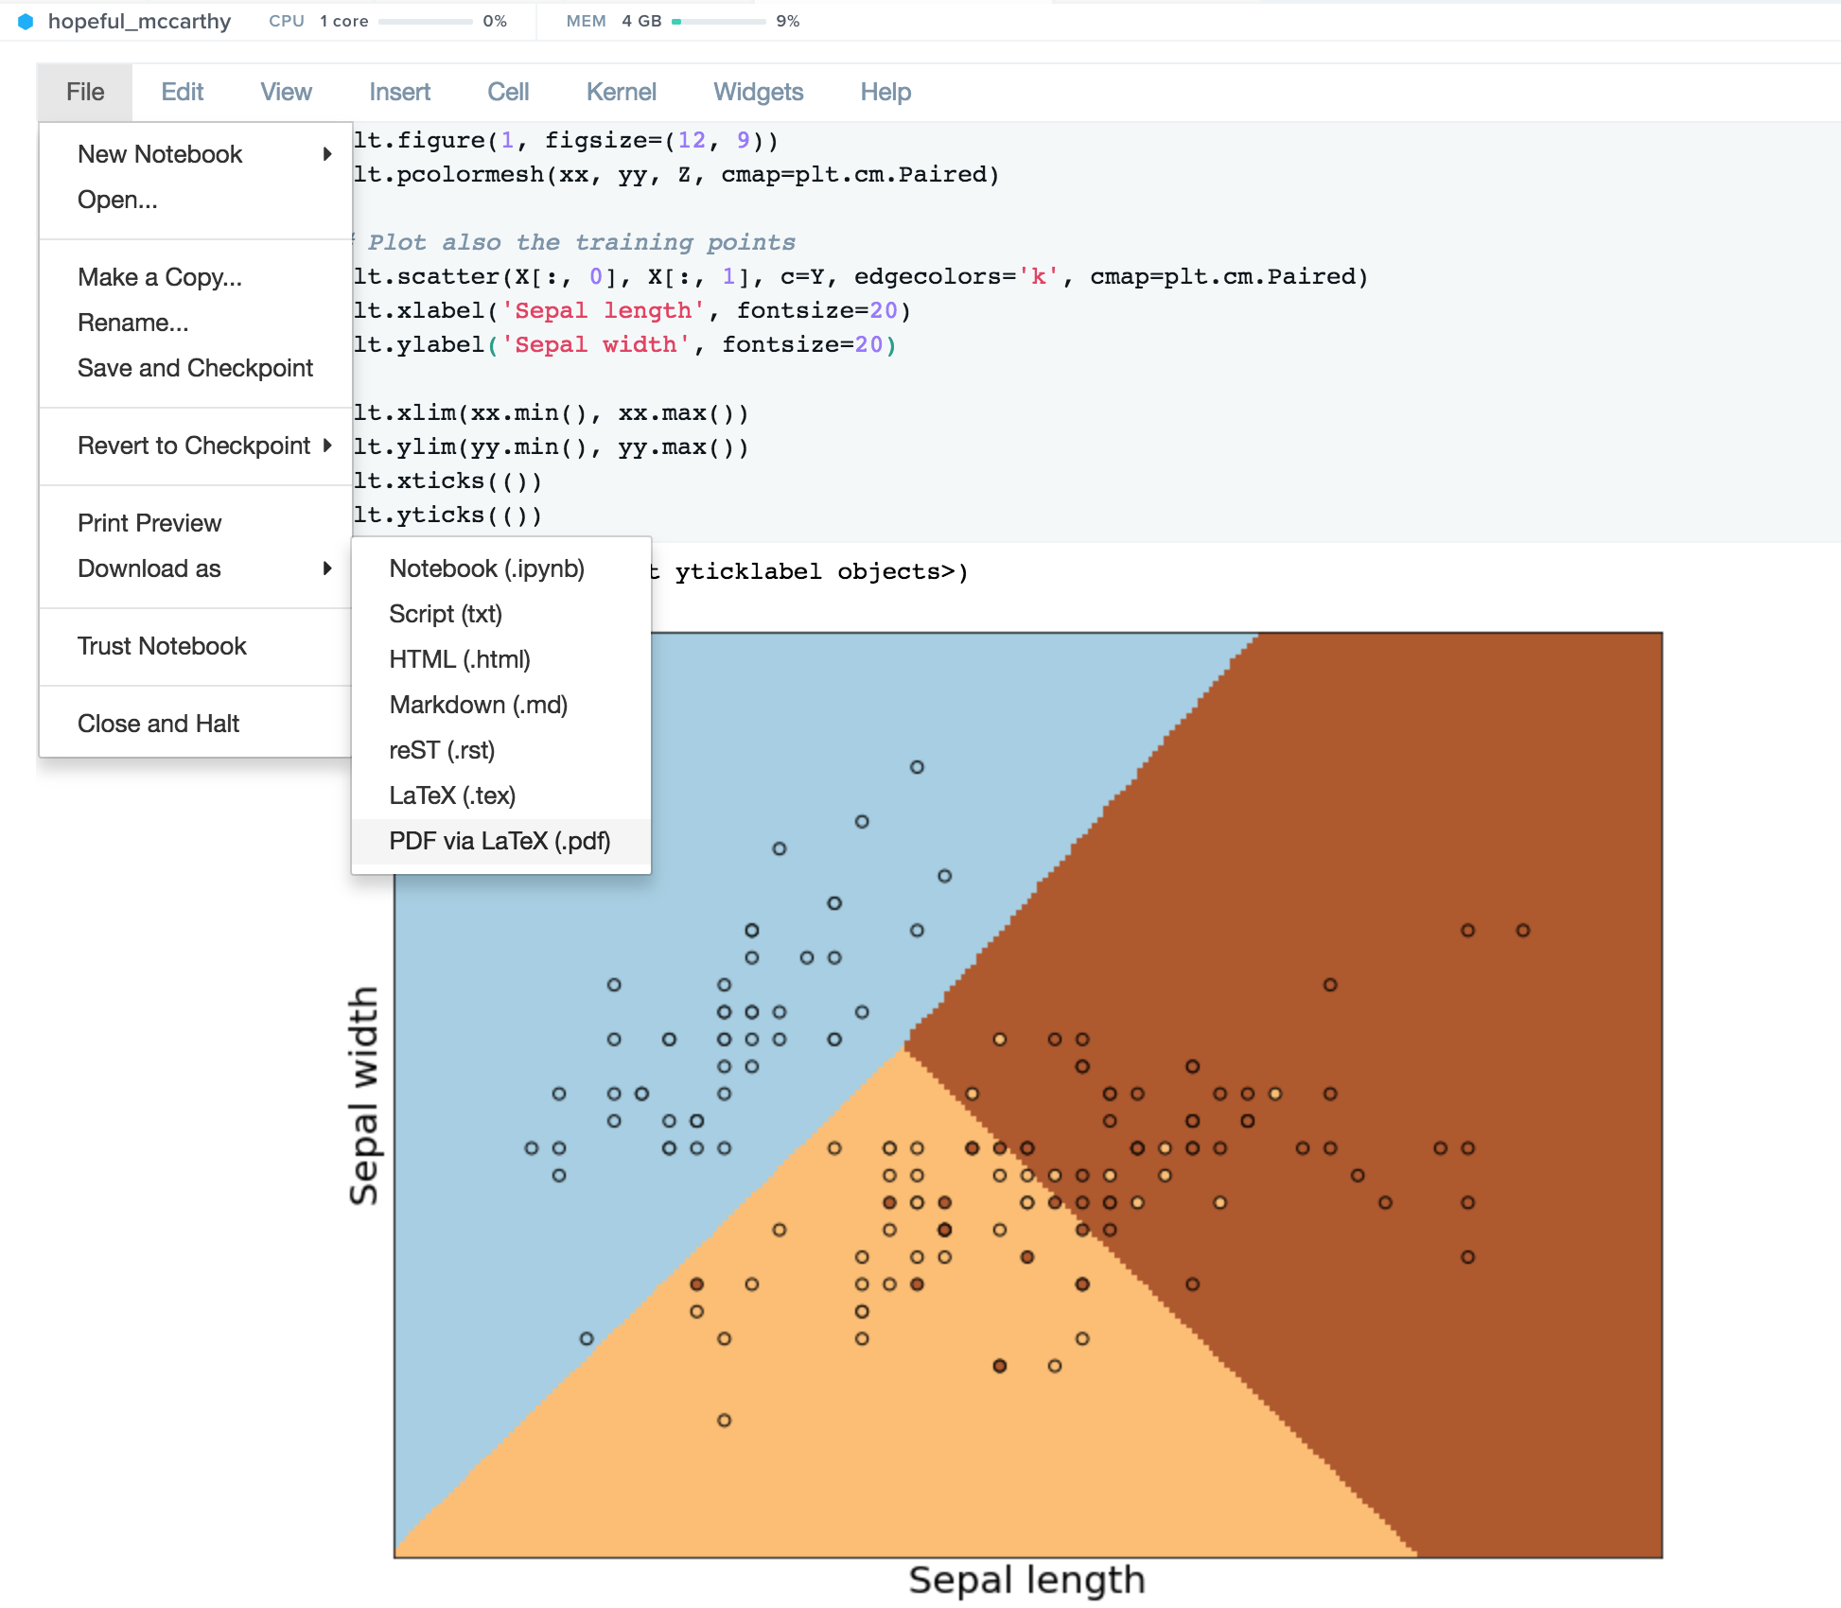The image size is (1841, 1608).
Task: Open the File menu
Action: 85,92
